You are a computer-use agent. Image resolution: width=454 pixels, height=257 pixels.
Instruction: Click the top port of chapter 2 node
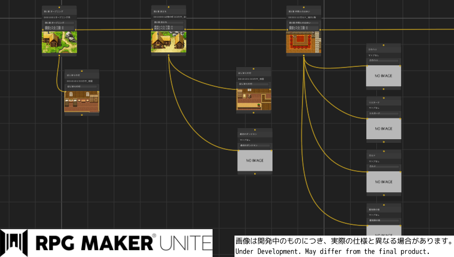(169, 7)
